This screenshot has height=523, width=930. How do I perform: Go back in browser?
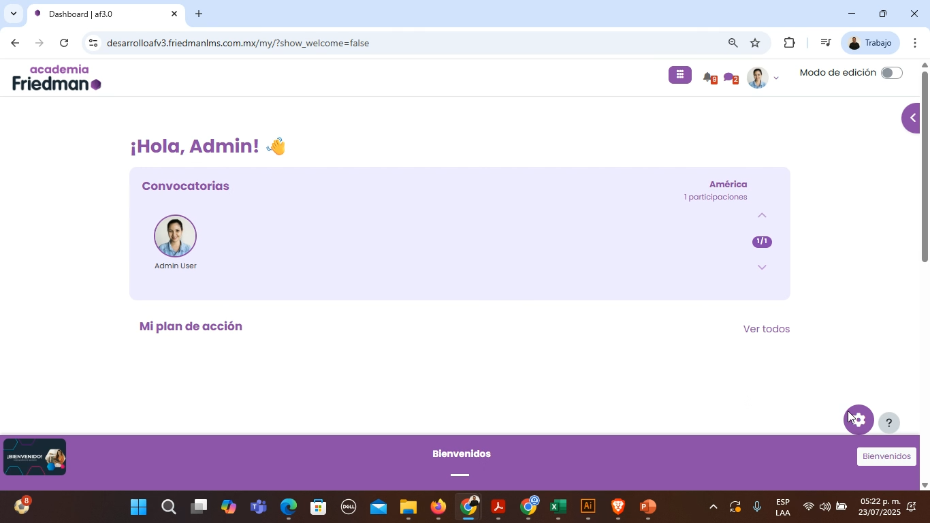15,43
